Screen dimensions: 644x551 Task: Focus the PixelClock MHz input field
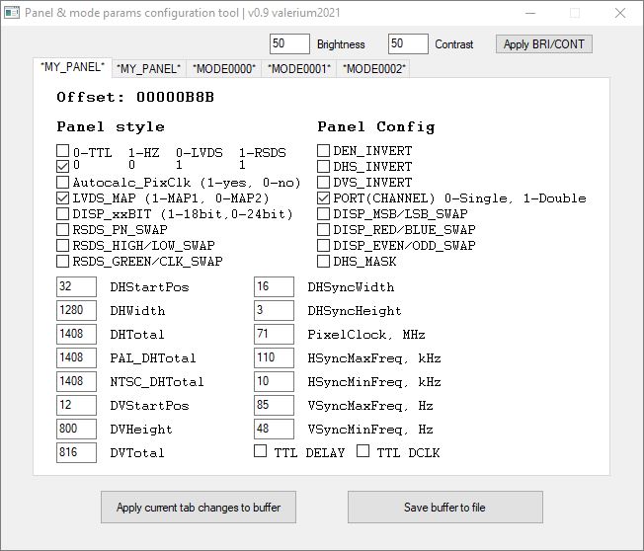pyautogui.click(x=274, y=335)
